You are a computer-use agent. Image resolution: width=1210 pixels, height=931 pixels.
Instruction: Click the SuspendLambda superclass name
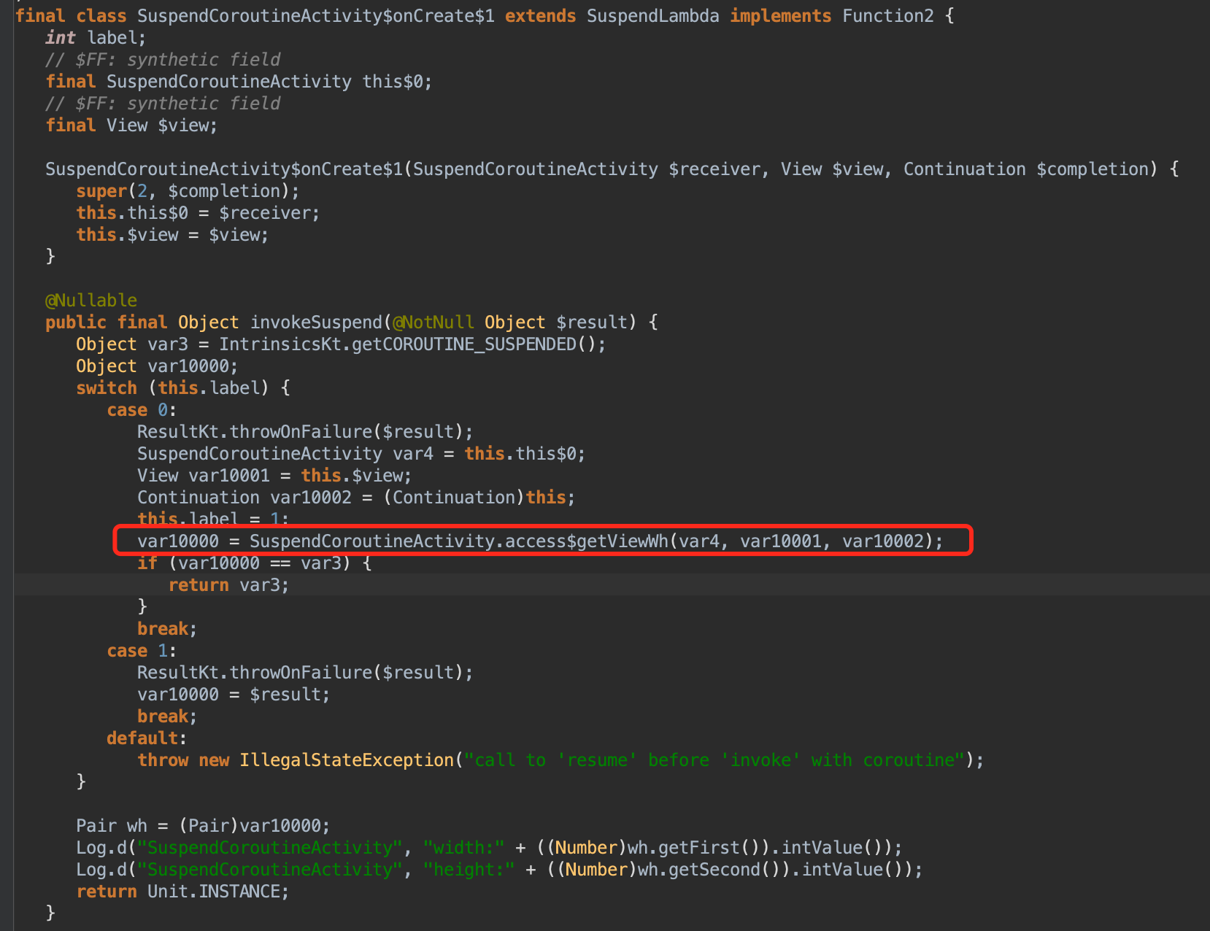(652, 16)
